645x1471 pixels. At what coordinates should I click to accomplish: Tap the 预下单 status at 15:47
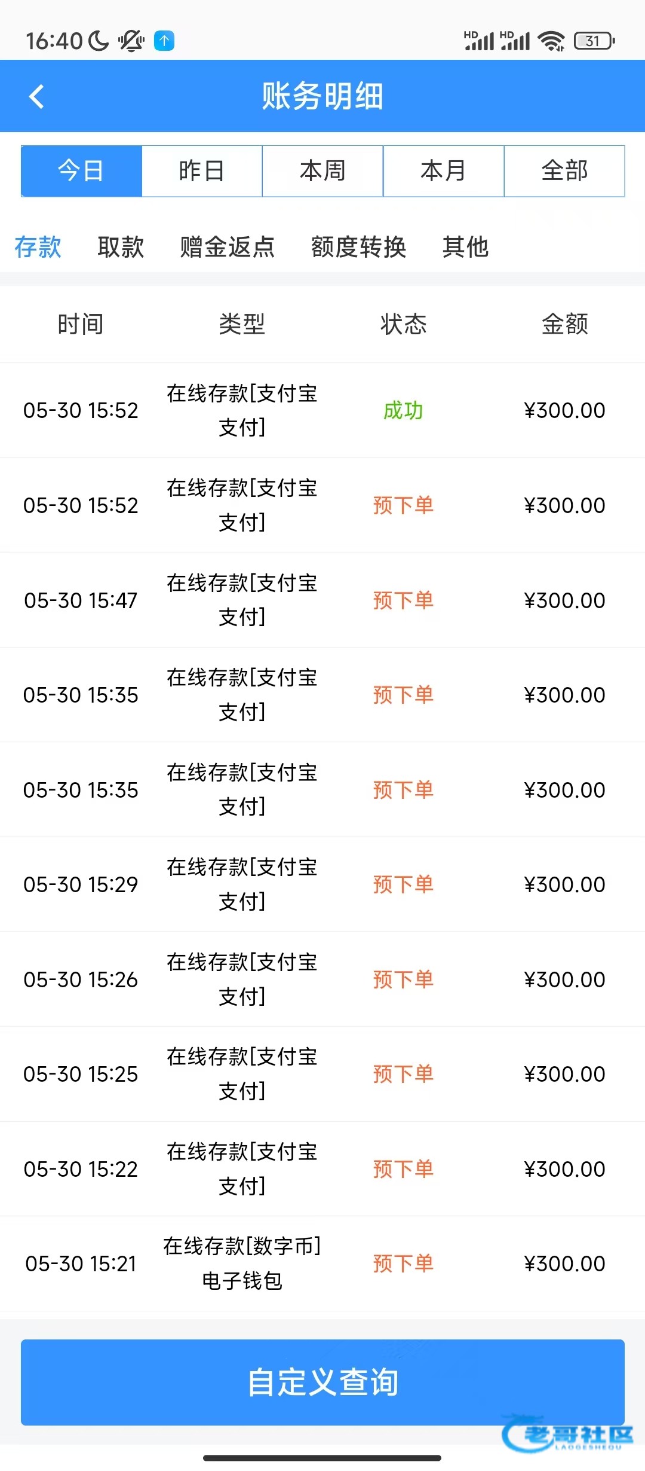pyautogui.click(x=403, y=600)
